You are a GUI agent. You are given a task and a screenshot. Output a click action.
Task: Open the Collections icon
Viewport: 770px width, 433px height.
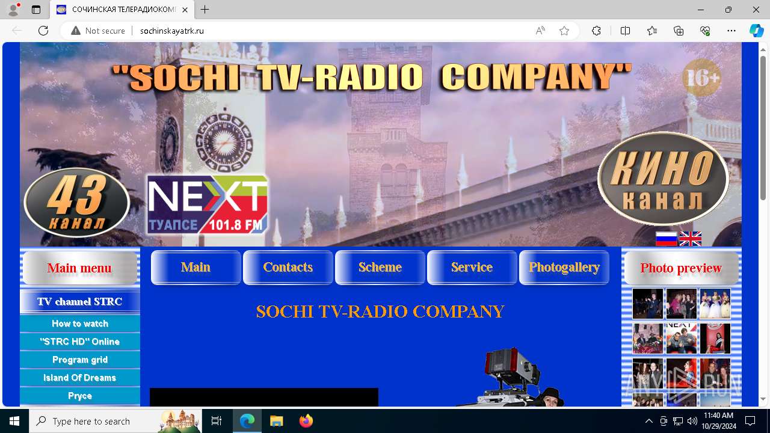(x=679, y=31)
